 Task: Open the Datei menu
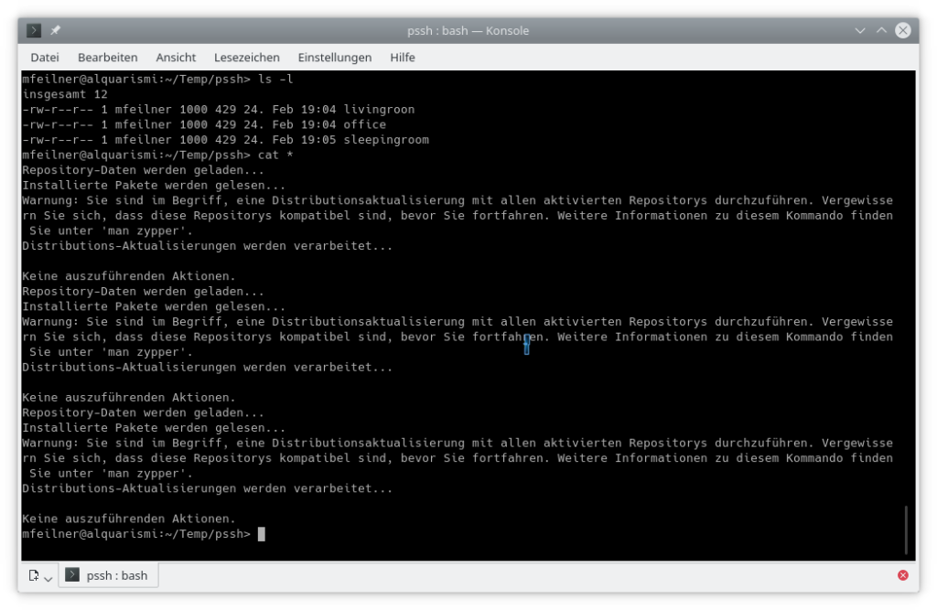coord(45,58)
